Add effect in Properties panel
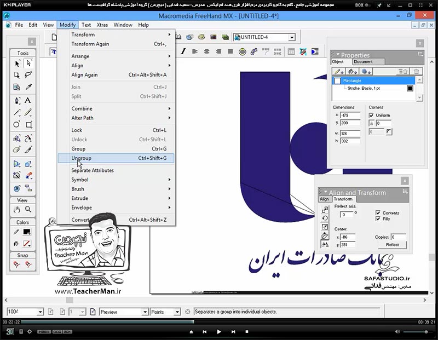Screen dimensions: 438x340 coord(366,72)
